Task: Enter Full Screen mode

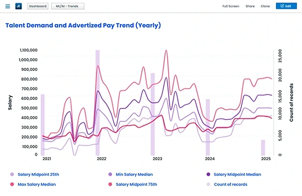Action: [231, 6]
